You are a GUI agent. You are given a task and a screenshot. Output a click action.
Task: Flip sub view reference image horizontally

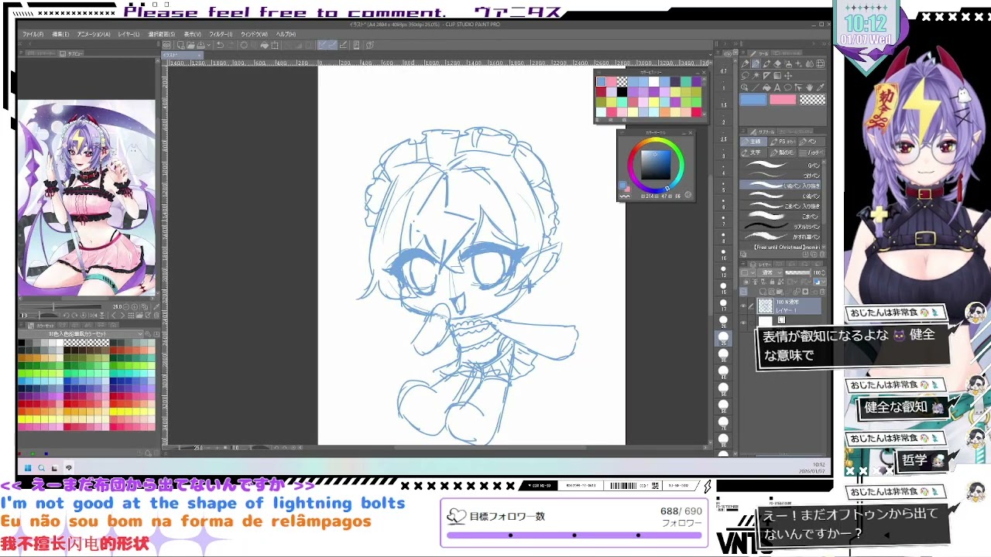coord(94,316)
